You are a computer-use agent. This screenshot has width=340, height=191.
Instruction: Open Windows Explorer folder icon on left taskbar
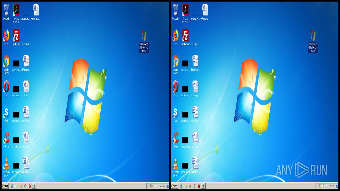click(x=16, y=186)
